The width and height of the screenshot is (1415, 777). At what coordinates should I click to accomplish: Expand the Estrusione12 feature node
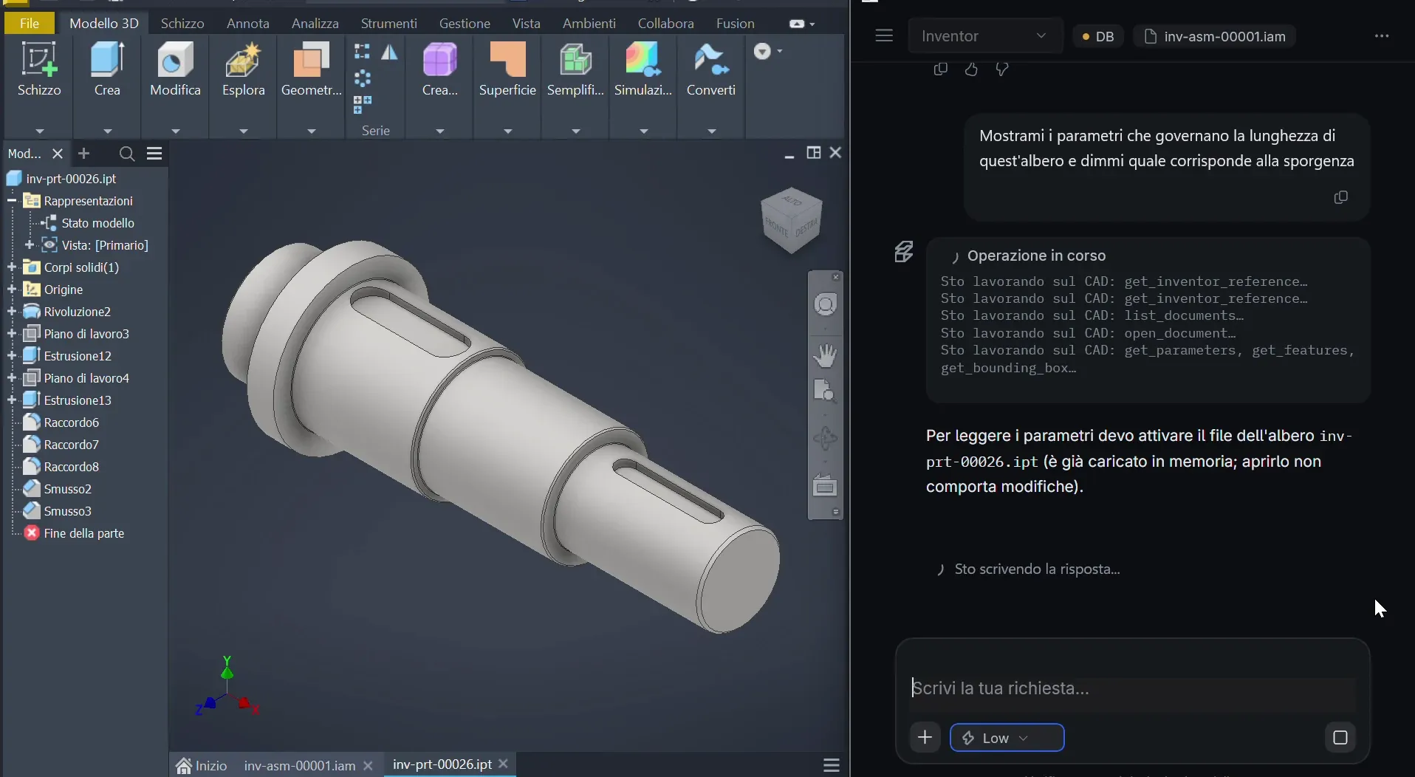tap(11, 356)
